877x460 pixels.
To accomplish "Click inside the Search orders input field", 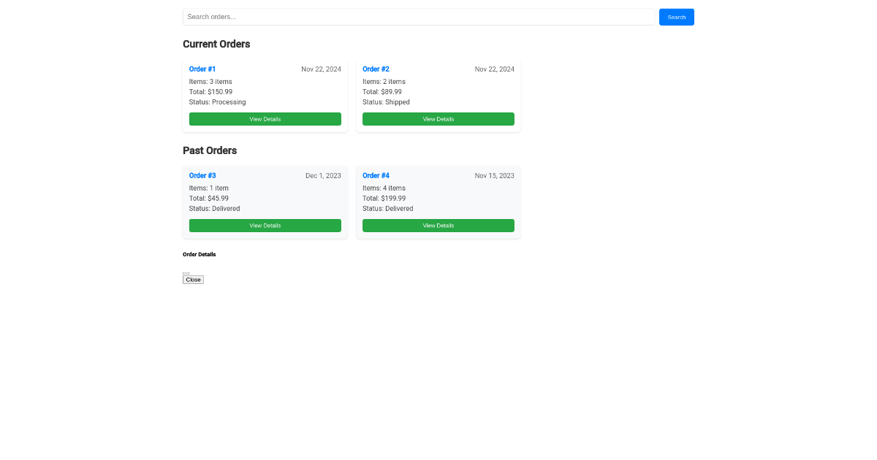I will click(419, 16).
